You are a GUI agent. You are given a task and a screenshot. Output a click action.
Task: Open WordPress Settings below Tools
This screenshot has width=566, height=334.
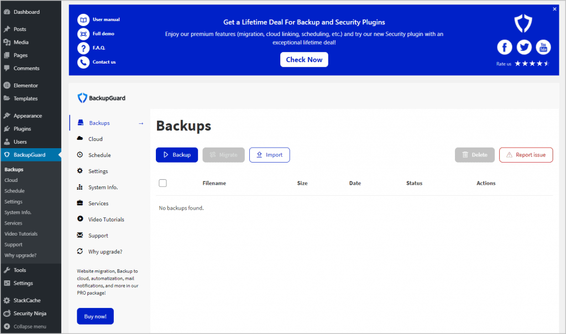click(x=31, y=283)
